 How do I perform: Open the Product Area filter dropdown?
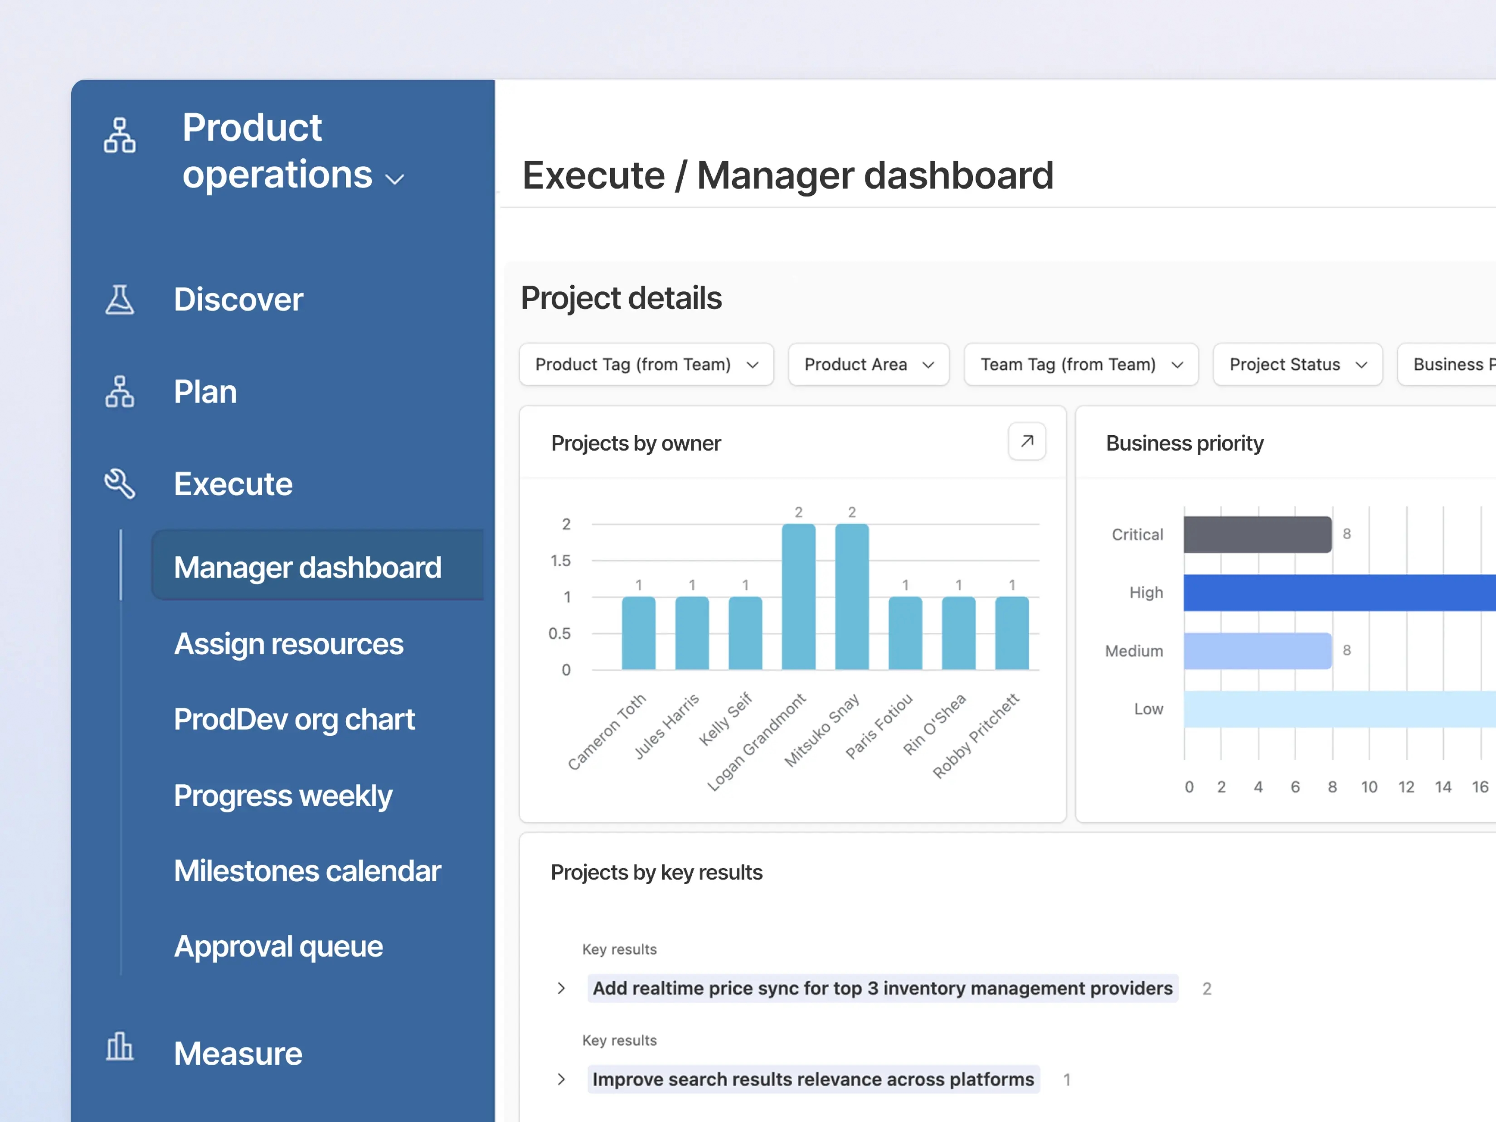click(869, 364)
